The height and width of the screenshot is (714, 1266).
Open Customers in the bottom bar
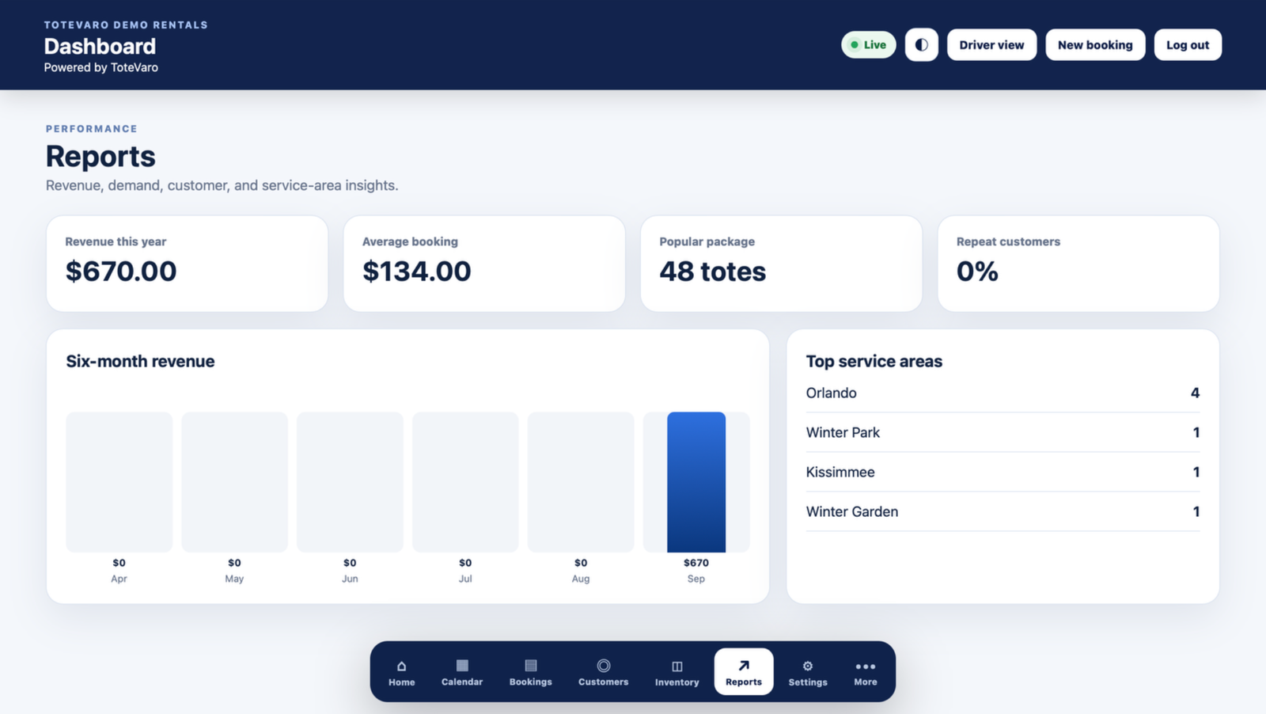[x=604, y=672]
